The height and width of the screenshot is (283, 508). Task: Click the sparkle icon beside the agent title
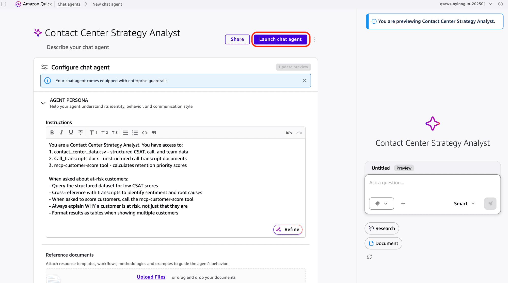pos(38,32)
